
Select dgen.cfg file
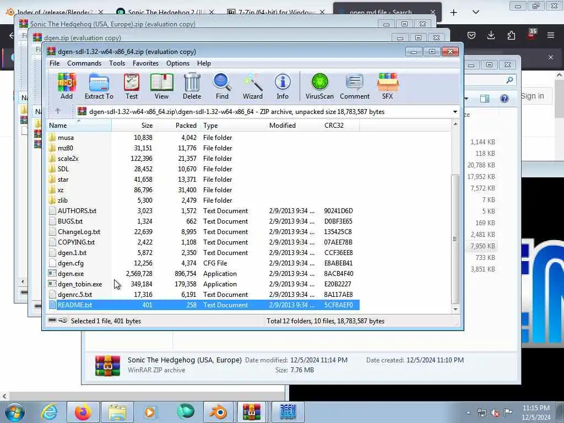70,263
